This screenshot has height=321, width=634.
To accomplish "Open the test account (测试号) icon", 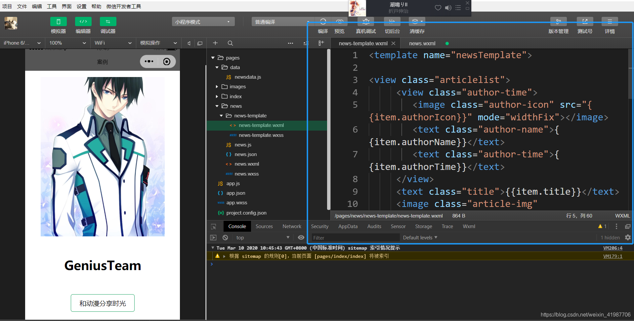I will tap(585, 21).
